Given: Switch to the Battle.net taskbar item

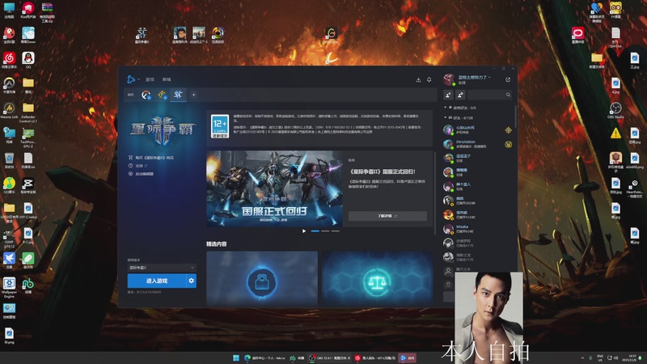Looking at the screenshot, I should (408, 358).
